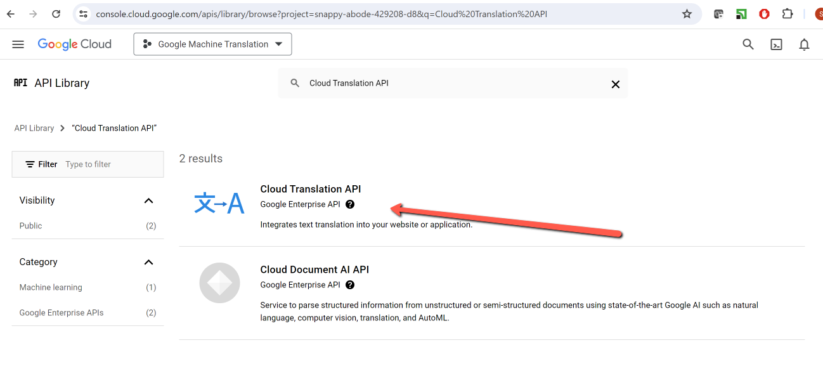823x385 pixels.
Task: Bookmark this page with the star icon
Action: pyautogui.click(x=687, y=14)
